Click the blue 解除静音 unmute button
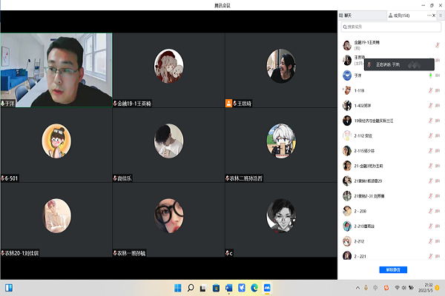This screenshot has height=296, width=445. (392, 269)
